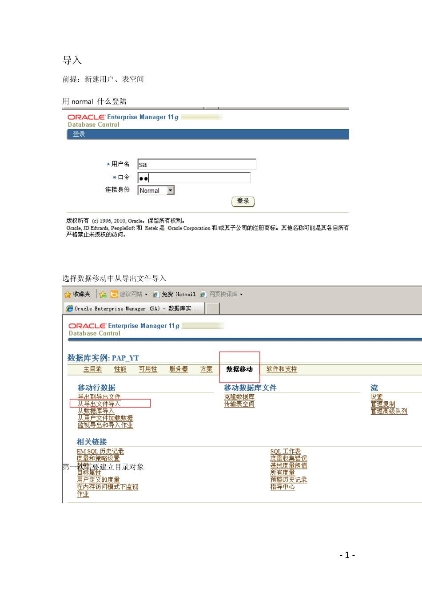
Task: Select the 数据移动 tab
Action: pos(239,369)
